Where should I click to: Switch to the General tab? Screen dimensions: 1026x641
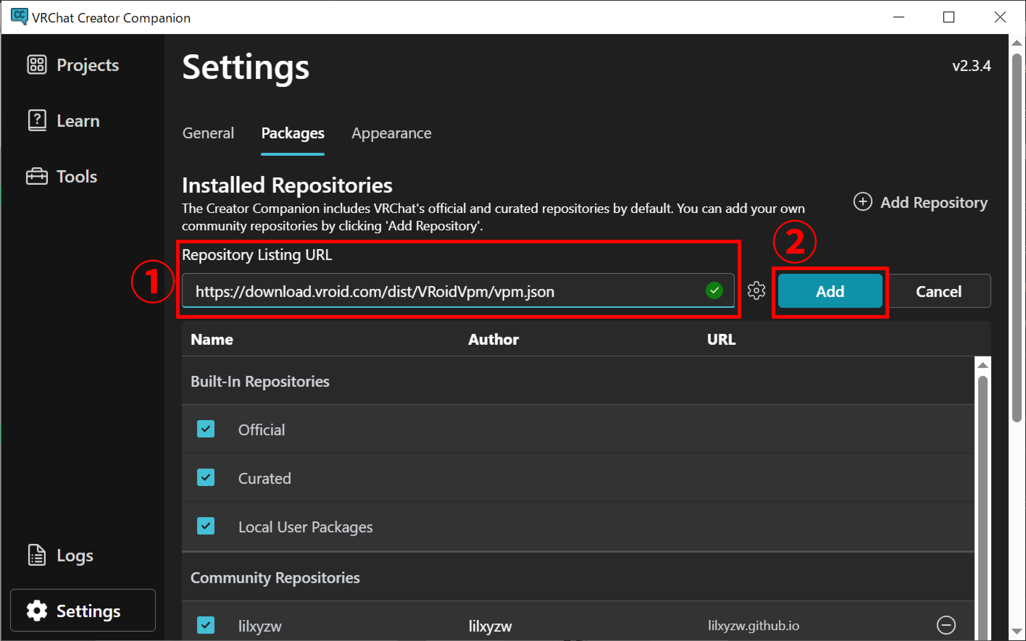click(208, 133)
